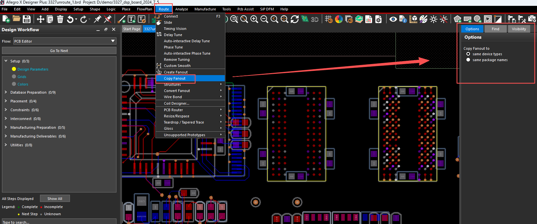Open the color wheel icon
This screenshot has width=537, height=224.
pos(339,20)
